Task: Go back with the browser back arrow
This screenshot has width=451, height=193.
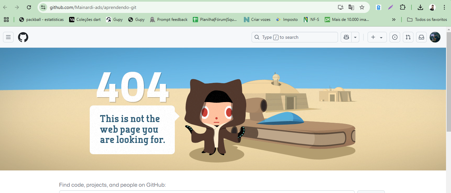Action: pyautogui.click(x=5, y=7)
